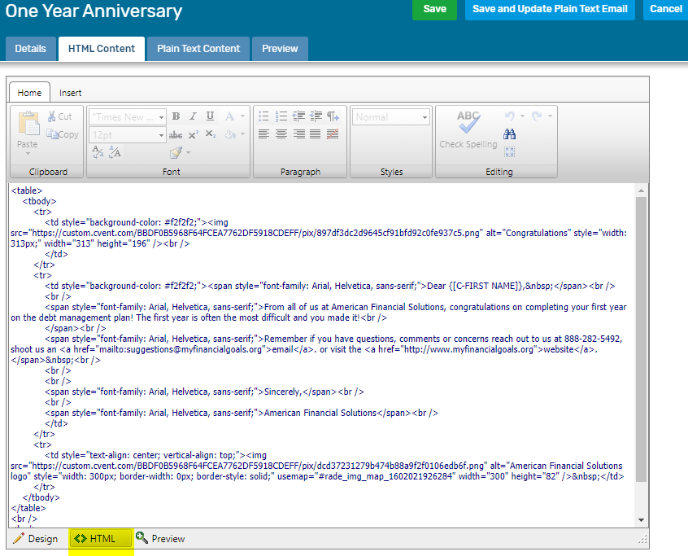Viewport: 688px width, 556px height.
Task: Click the convert to lowercase icon
Action: [x=98, y=152]
